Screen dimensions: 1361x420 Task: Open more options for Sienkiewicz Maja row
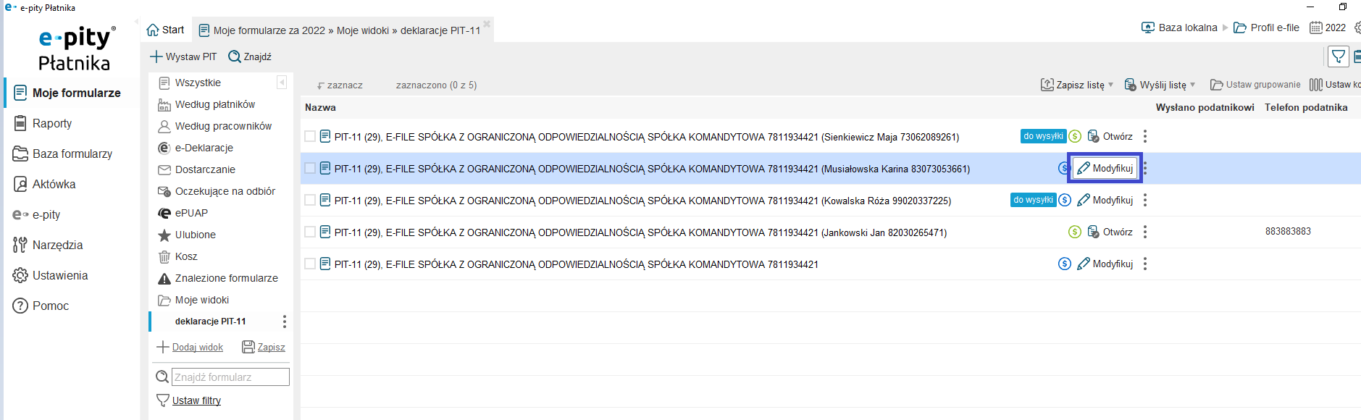pyautogui.click(x=1145, y=136)
